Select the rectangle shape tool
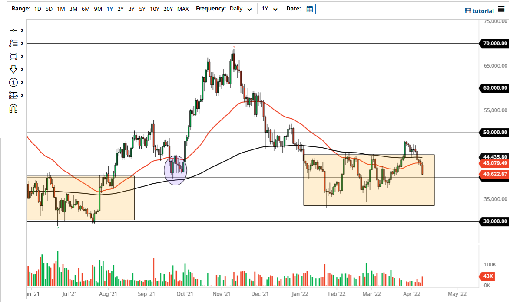The height and width of the screenshot is (302, 513). [13, 56]
